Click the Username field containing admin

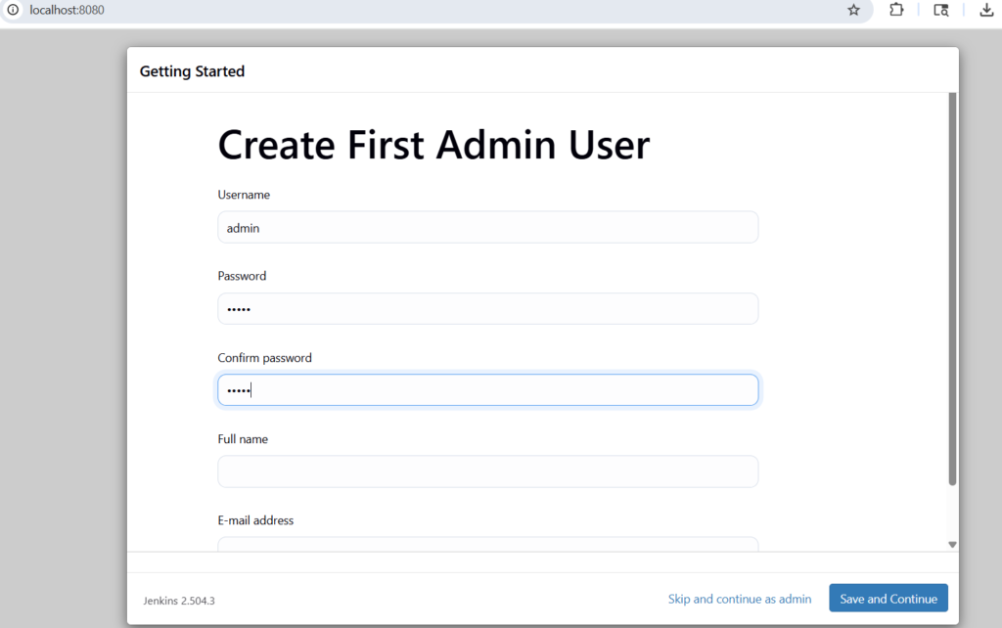[x=487, y=227]
